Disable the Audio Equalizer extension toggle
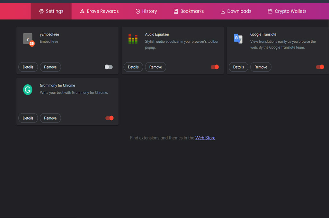This screenshot has width=329, height=218. [x=215, y=67]
